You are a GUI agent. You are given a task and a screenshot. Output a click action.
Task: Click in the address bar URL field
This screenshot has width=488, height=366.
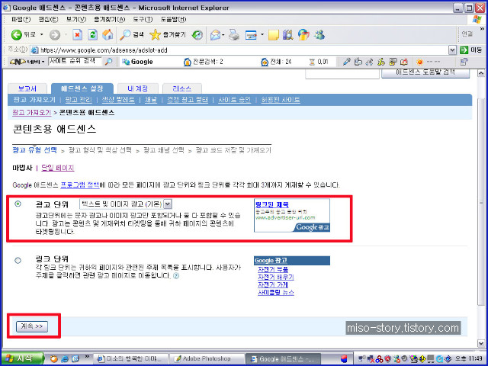(x=239, y=50)
